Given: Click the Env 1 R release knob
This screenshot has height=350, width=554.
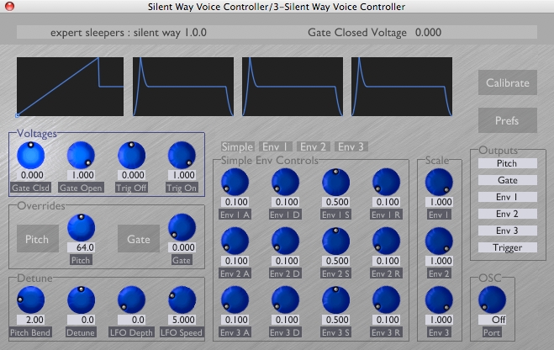Looking at the screenshot, I should [x=387, y=182].
